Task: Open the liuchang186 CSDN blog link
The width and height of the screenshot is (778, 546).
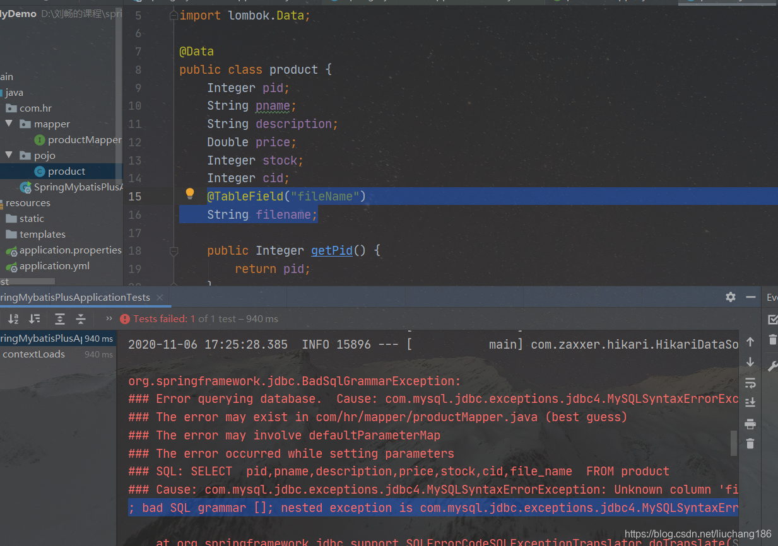Action: 698,533
